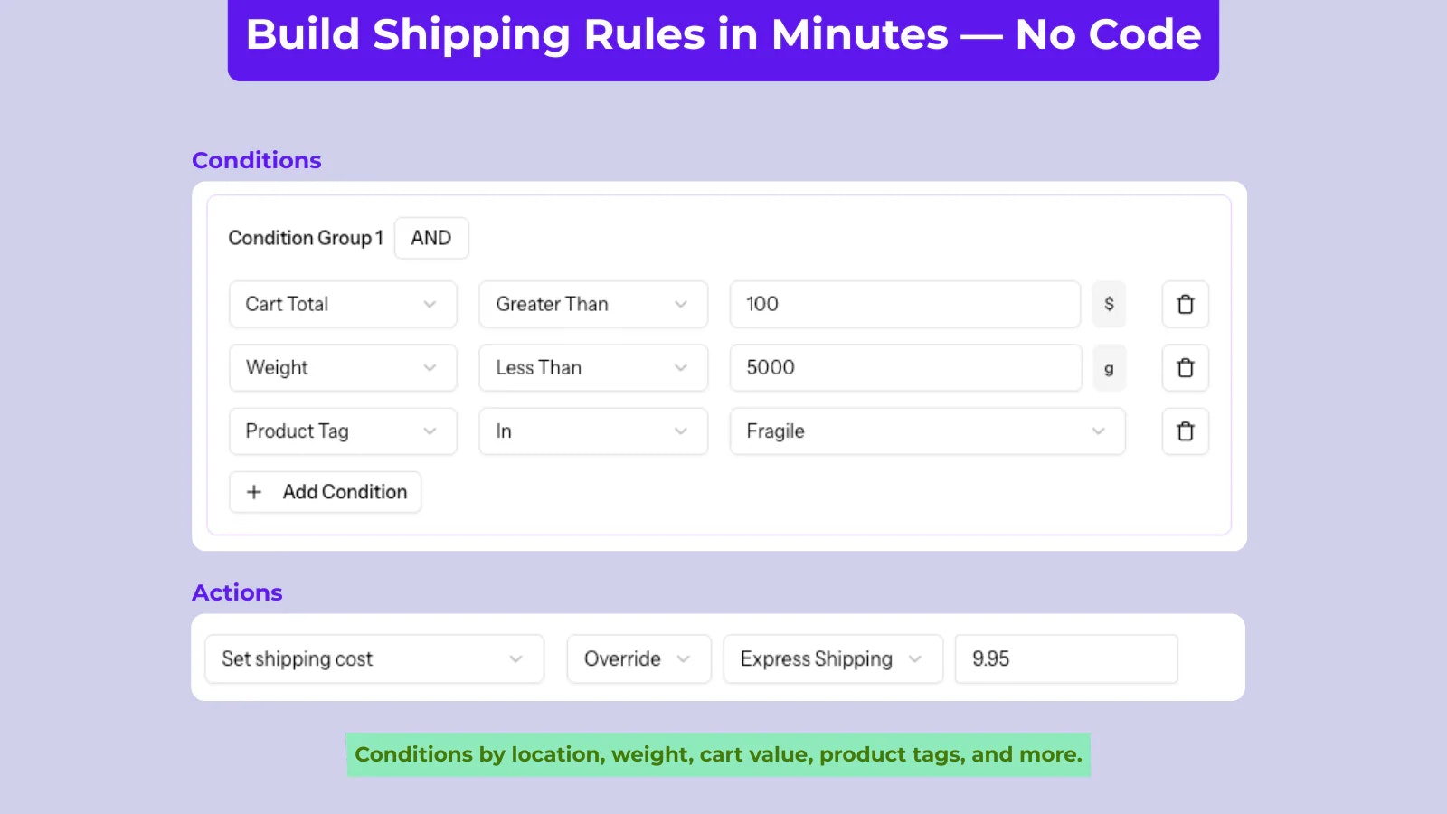Delete the Cart Total condition row

point(1185,304)
